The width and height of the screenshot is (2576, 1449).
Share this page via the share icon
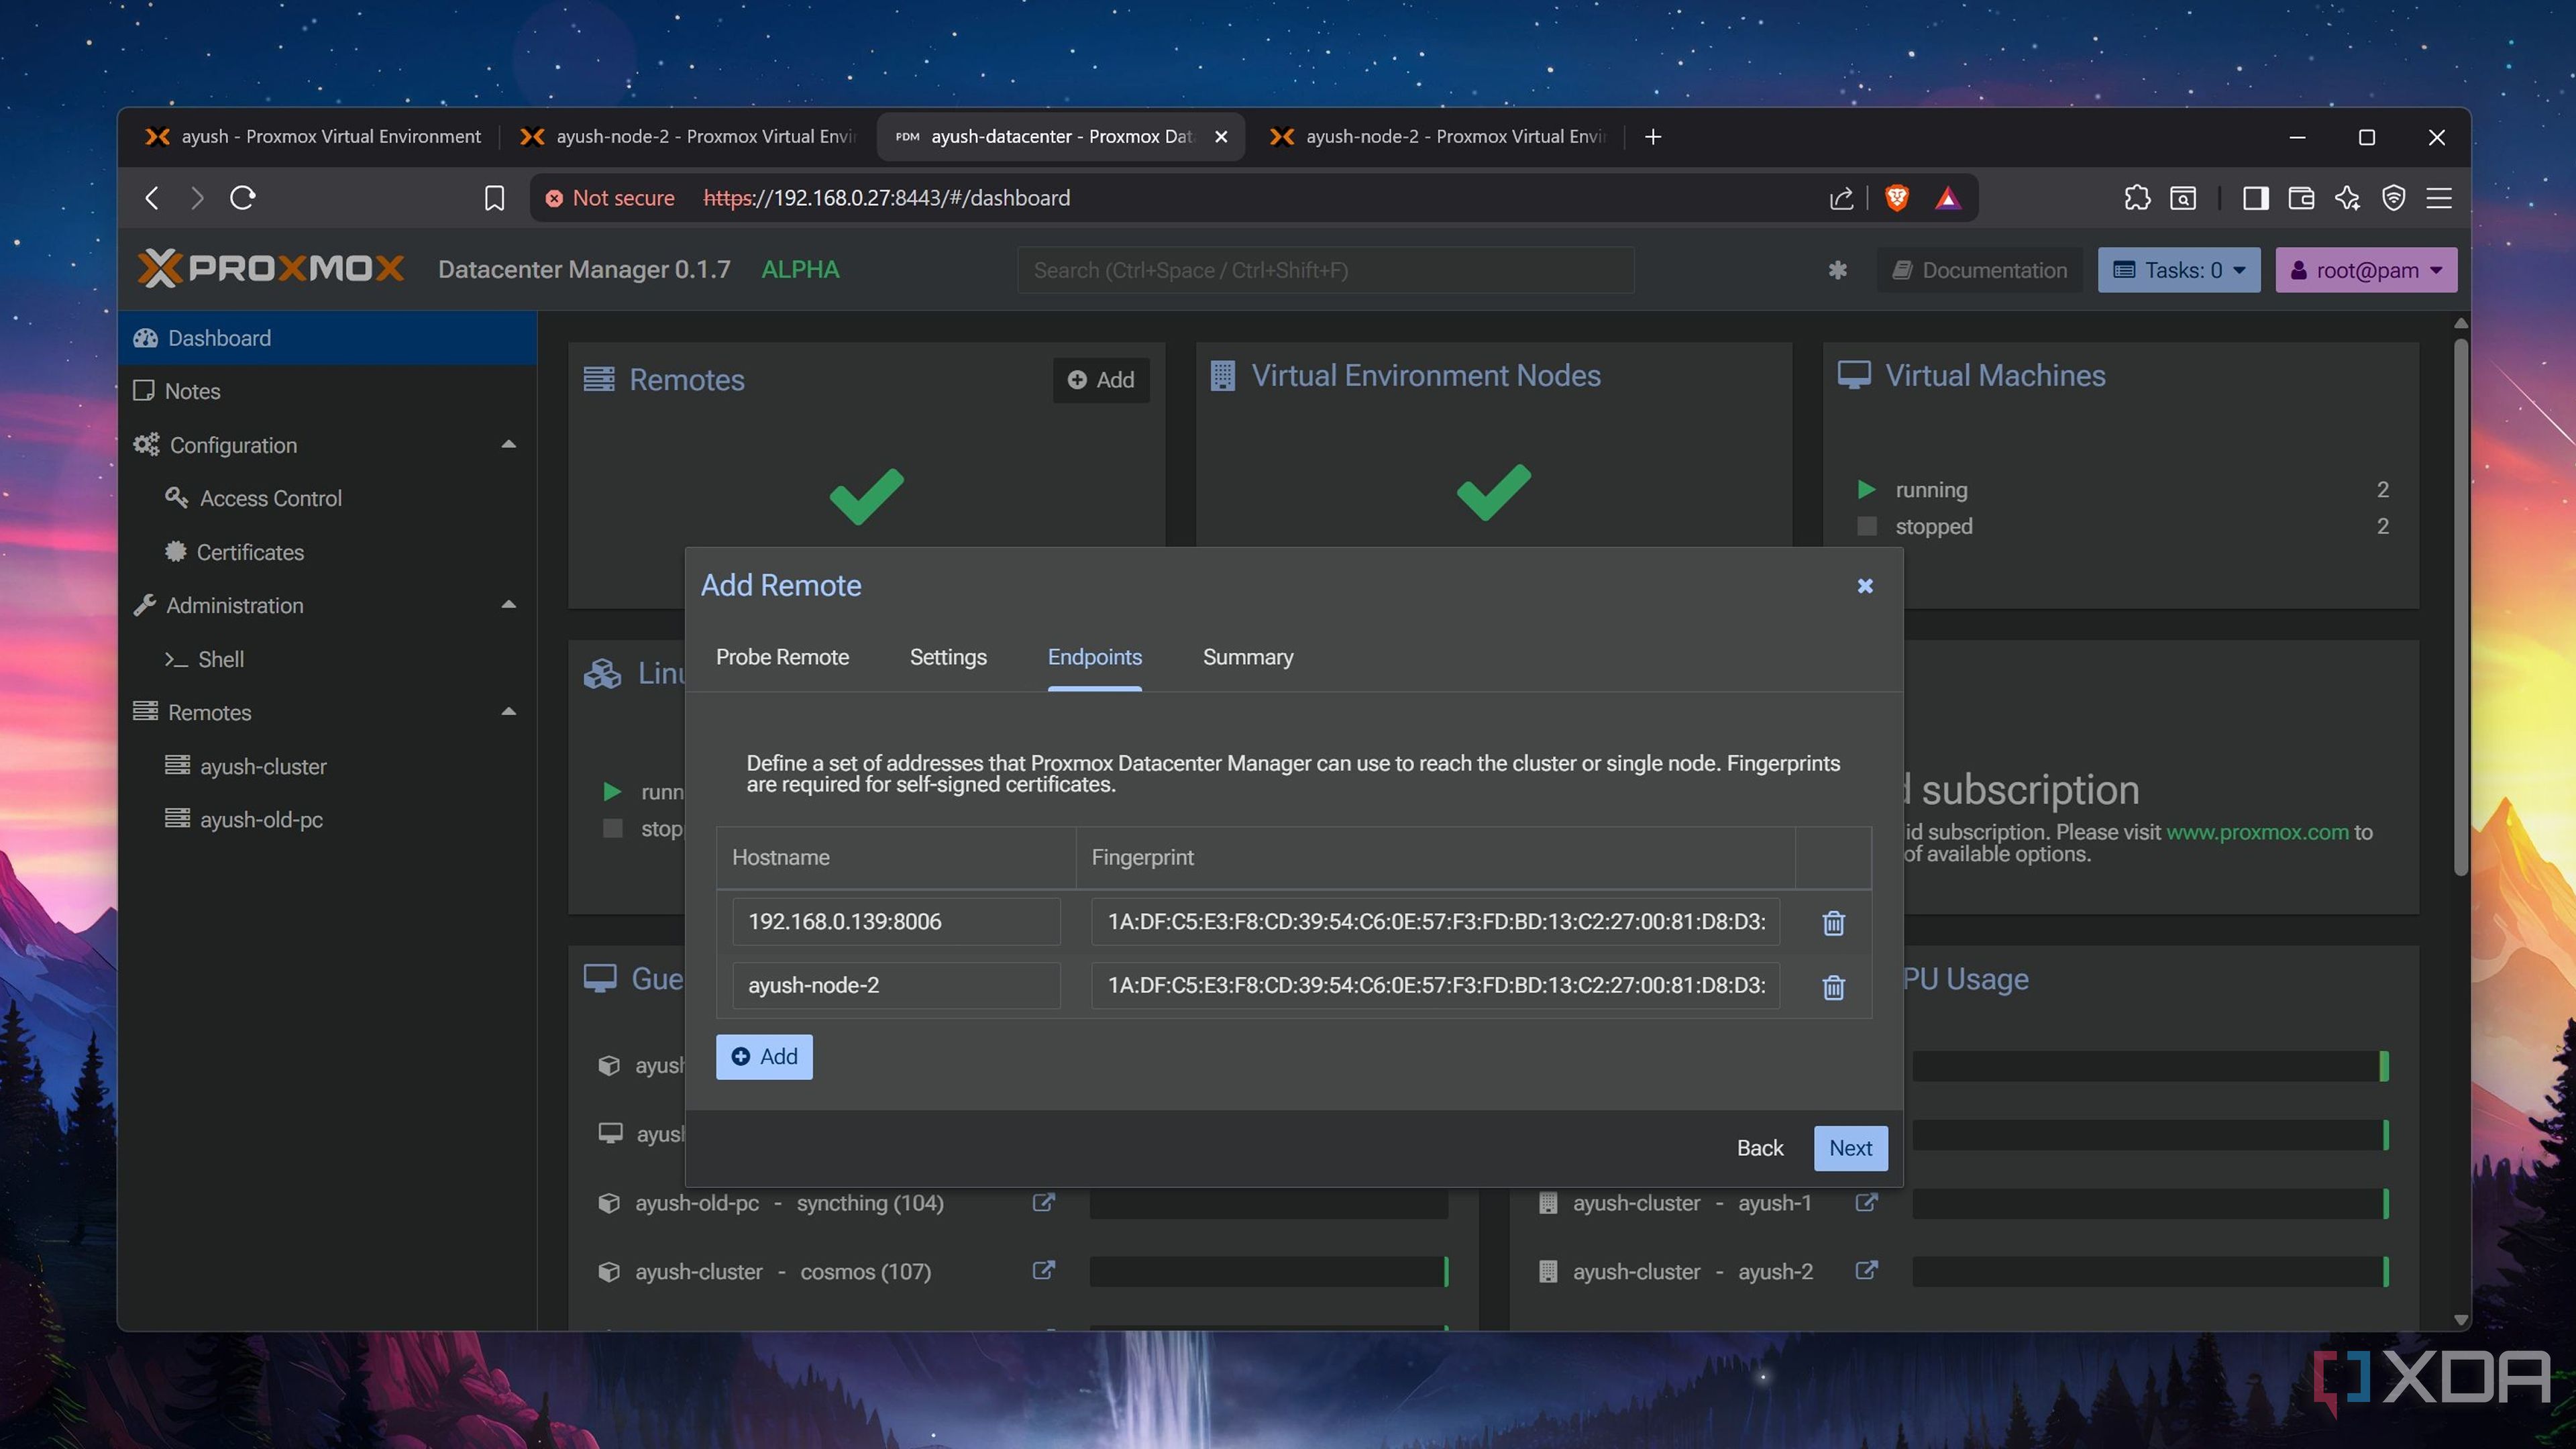coord(1841,198)
